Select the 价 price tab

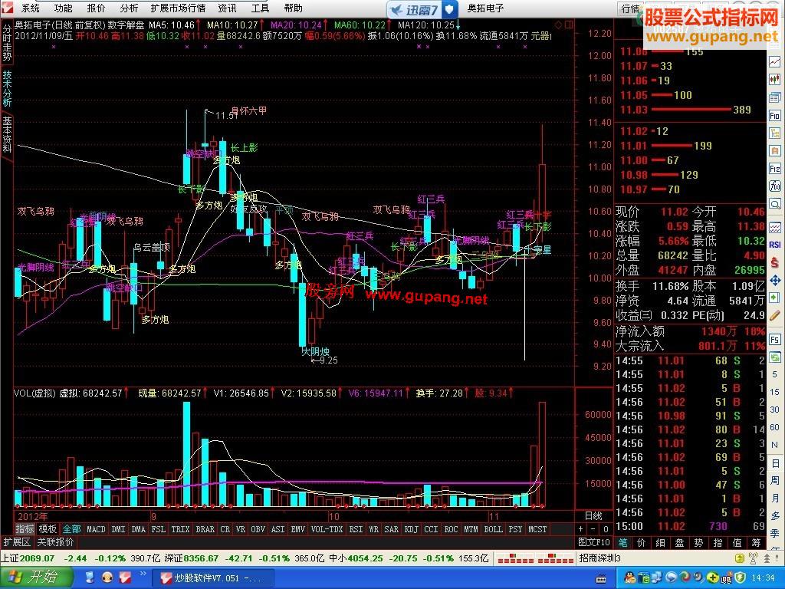(x=641, y=542)
